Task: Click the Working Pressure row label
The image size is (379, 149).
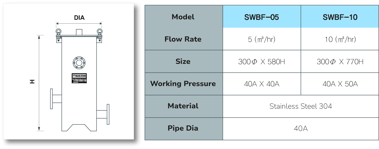Action: pyautogui.click(x=183, y=84)
